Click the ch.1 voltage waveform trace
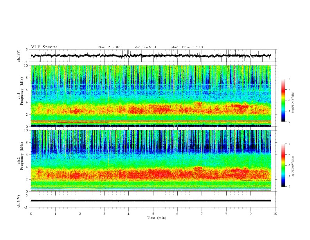 point(151,56)
